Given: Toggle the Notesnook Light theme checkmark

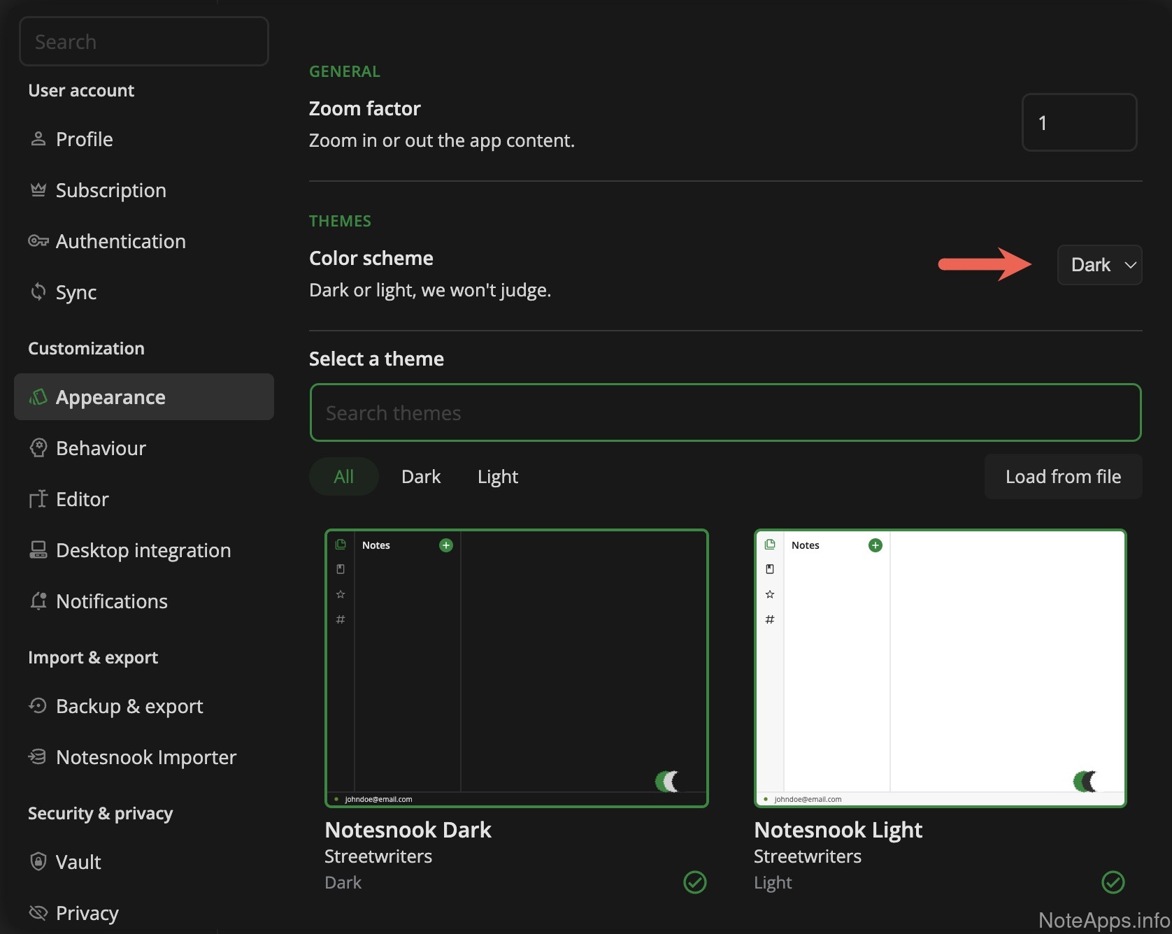Looking at the screenshot, I should tap(1113, 882).
